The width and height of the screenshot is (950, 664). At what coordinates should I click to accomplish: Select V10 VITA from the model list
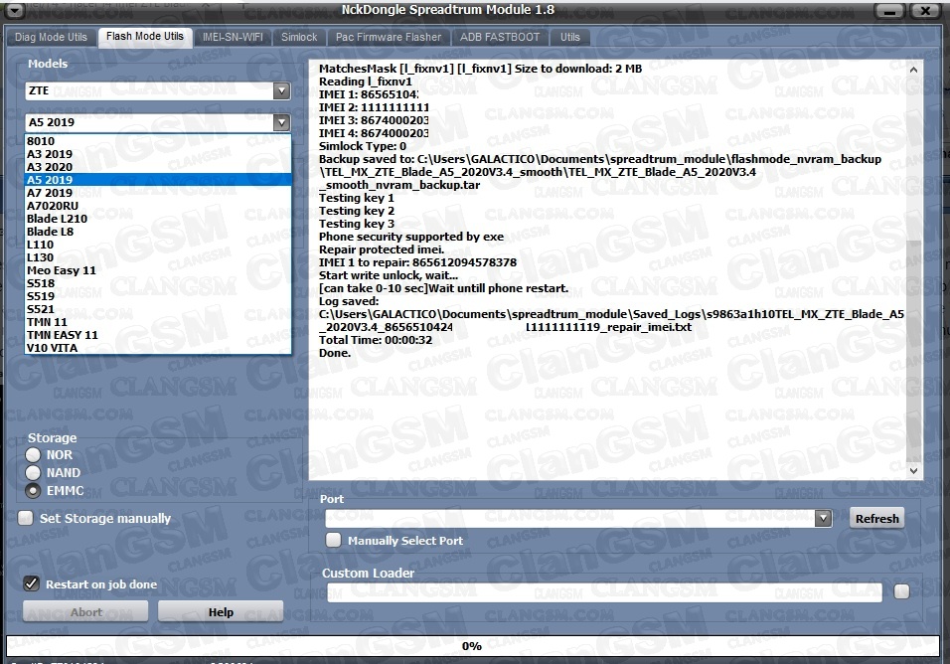(x=158, y=348)
